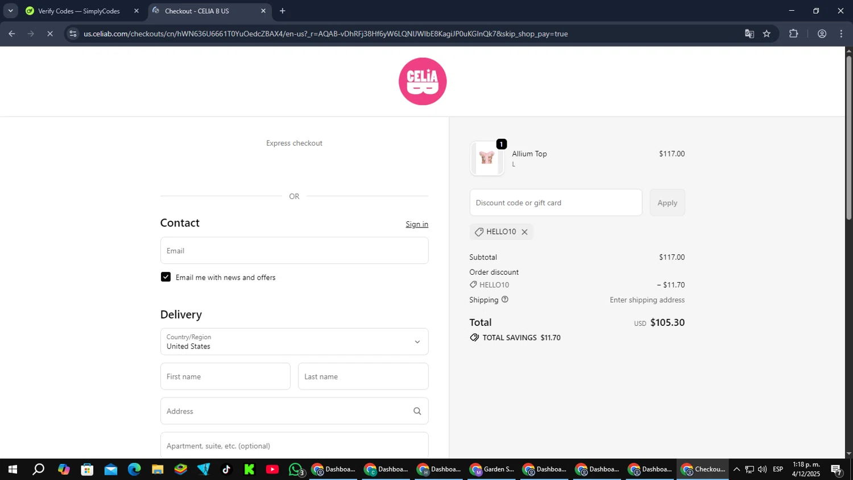The height and width of the screenshot is (480, 853).
Task: Show hidden system tray icons
Action: [736, 469]
